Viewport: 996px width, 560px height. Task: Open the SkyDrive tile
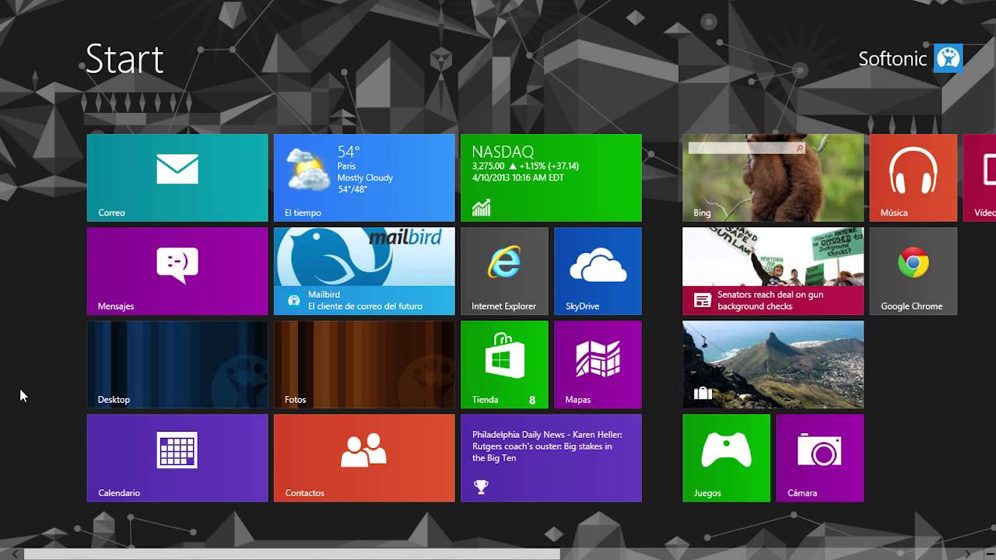pos(598,271)
